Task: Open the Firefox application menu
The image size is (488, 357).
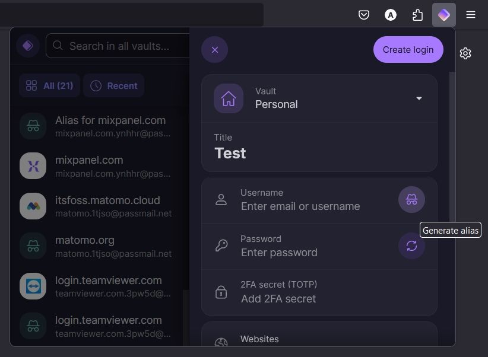Action: pos(471,15)
